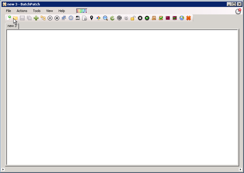This screenshot has height=173, width=244.
Task: Refresh using the green arrow icon
Action: (x=112, y=18)
